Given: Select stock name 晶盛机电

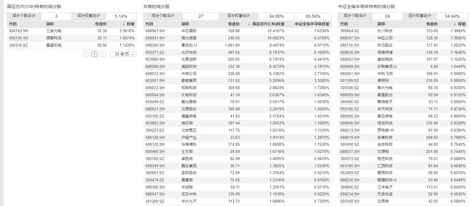Looking at the screenshot, I should click(54, 45).
